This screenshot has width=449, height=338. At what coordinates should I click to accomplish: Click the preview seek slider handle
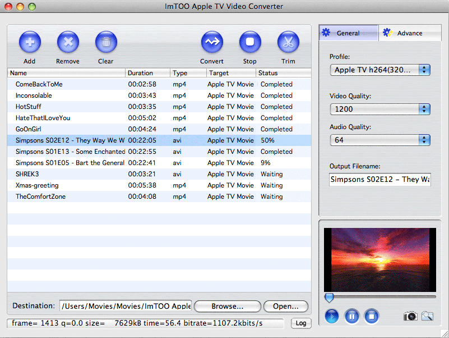pyautogui.click(x=329, y=298)
